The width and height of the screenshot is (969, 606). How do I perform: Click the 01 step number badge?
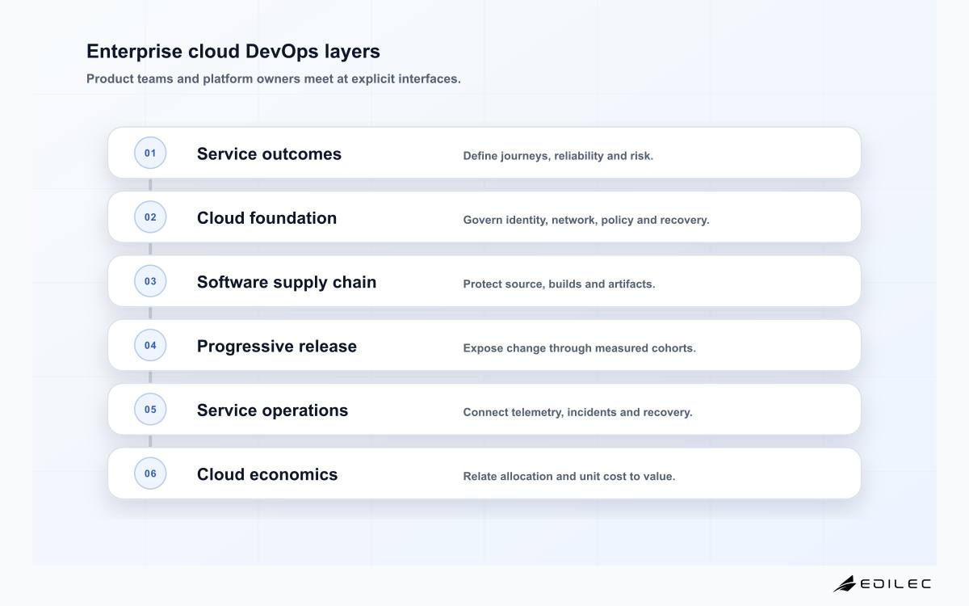150,153
